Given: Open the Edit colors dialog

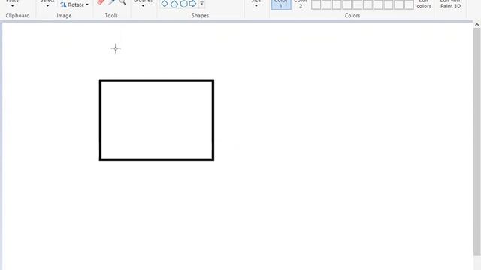Looking at the screenshot, I should click(424, 4).
